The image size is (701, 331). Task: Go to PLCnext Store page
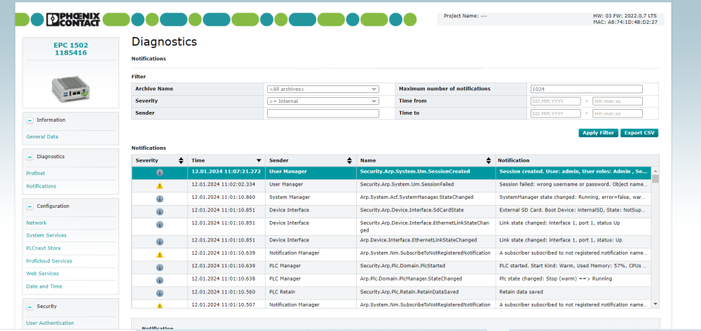[x=43, y=248]
